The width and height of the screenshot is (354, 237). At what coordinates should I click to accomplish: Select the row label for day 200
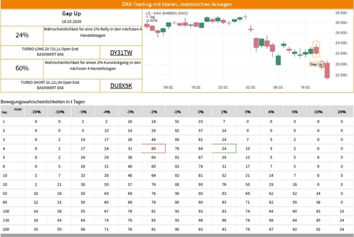5,229
